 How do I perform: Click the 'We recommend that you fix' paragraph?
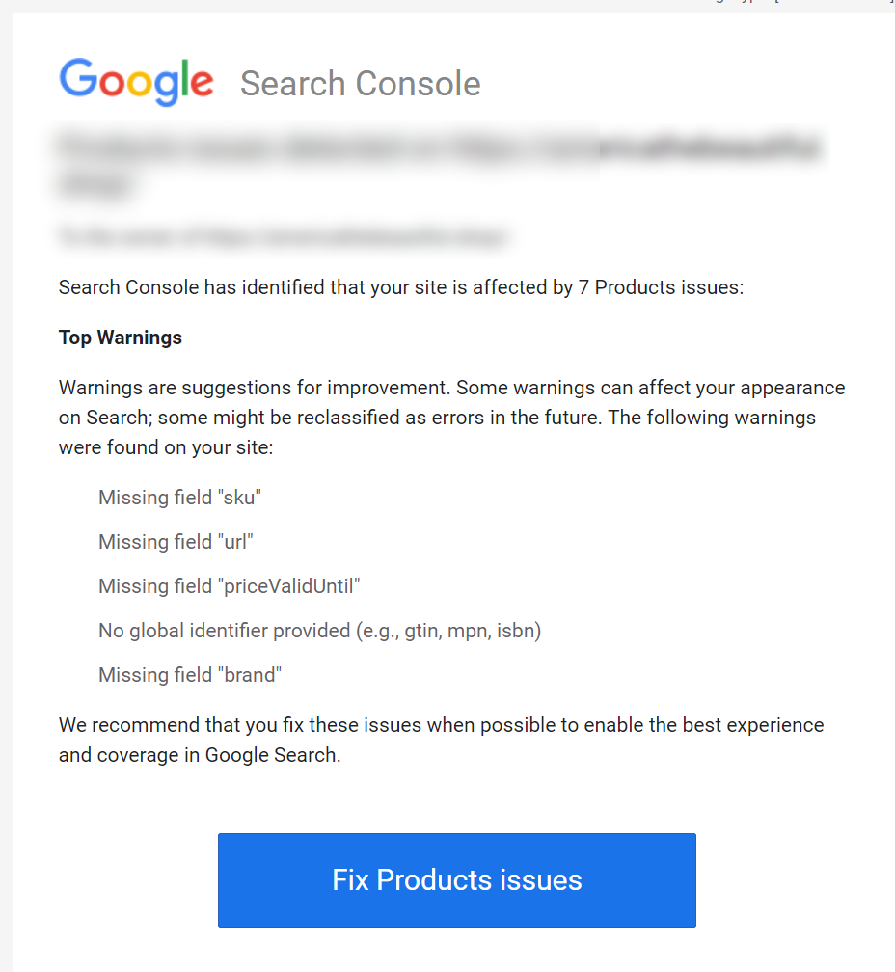click(442, 741)
